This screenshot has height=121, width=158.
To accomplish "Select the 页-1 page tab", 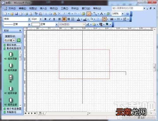I will (42, 113).
